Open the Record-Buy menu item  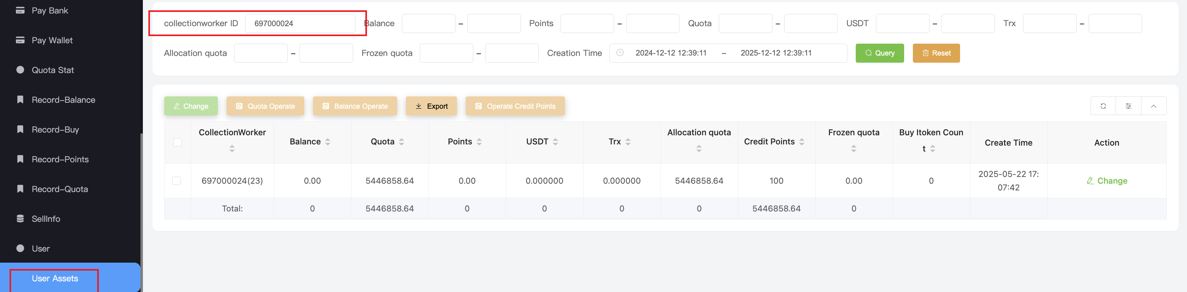(55, 130)
